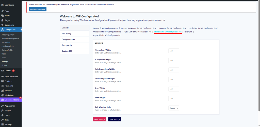Click the Marketing megaphone icon
The width and height of the screenshot is (260, 127).
click(x=3, y=95)
